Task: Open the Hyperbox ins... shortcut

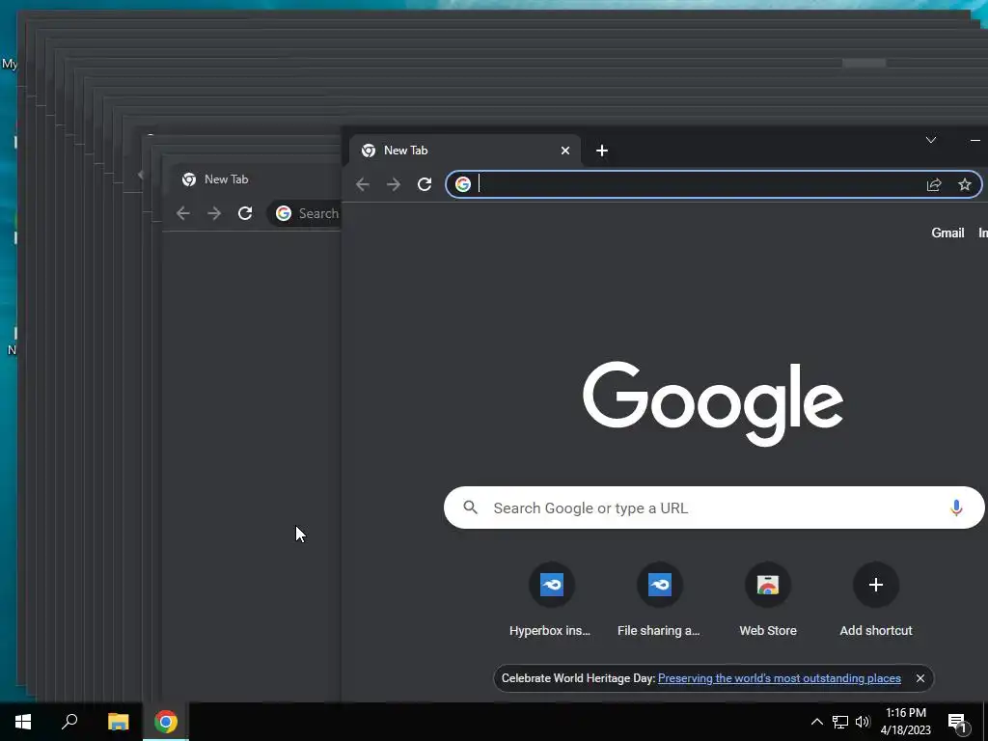Action: click(551, 600)
